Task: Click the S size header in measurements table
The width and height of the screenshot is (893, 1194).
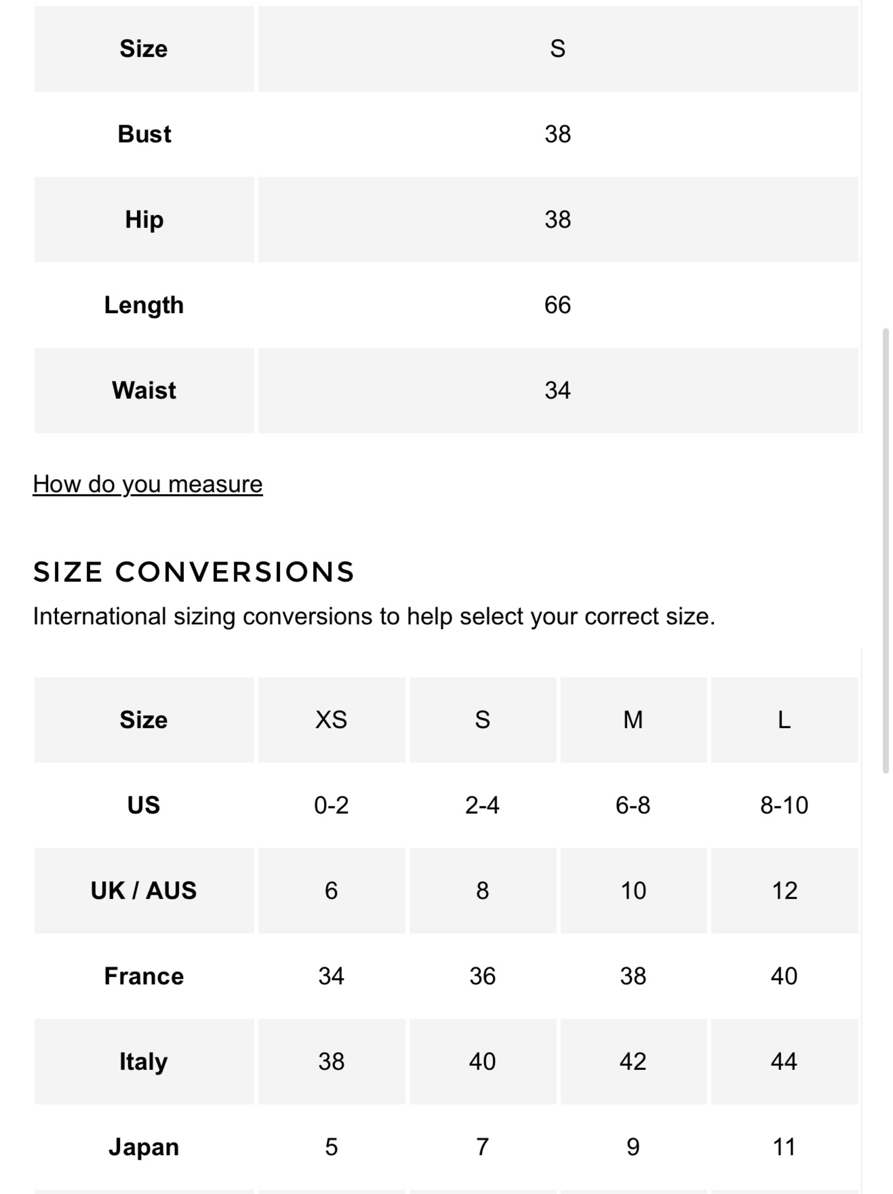Action: pos(558,49)
